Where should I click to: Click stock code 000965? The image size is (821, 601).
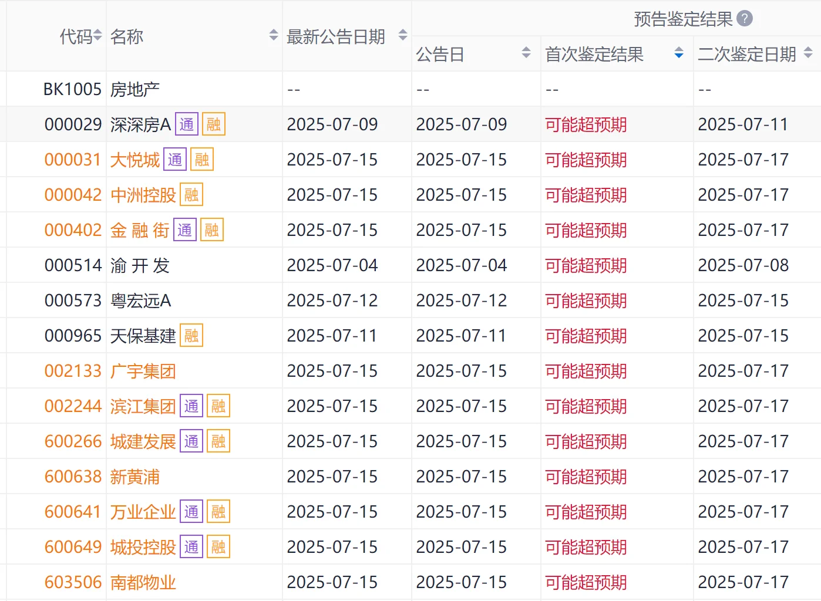pyautogui.click(x=73, y=336)
